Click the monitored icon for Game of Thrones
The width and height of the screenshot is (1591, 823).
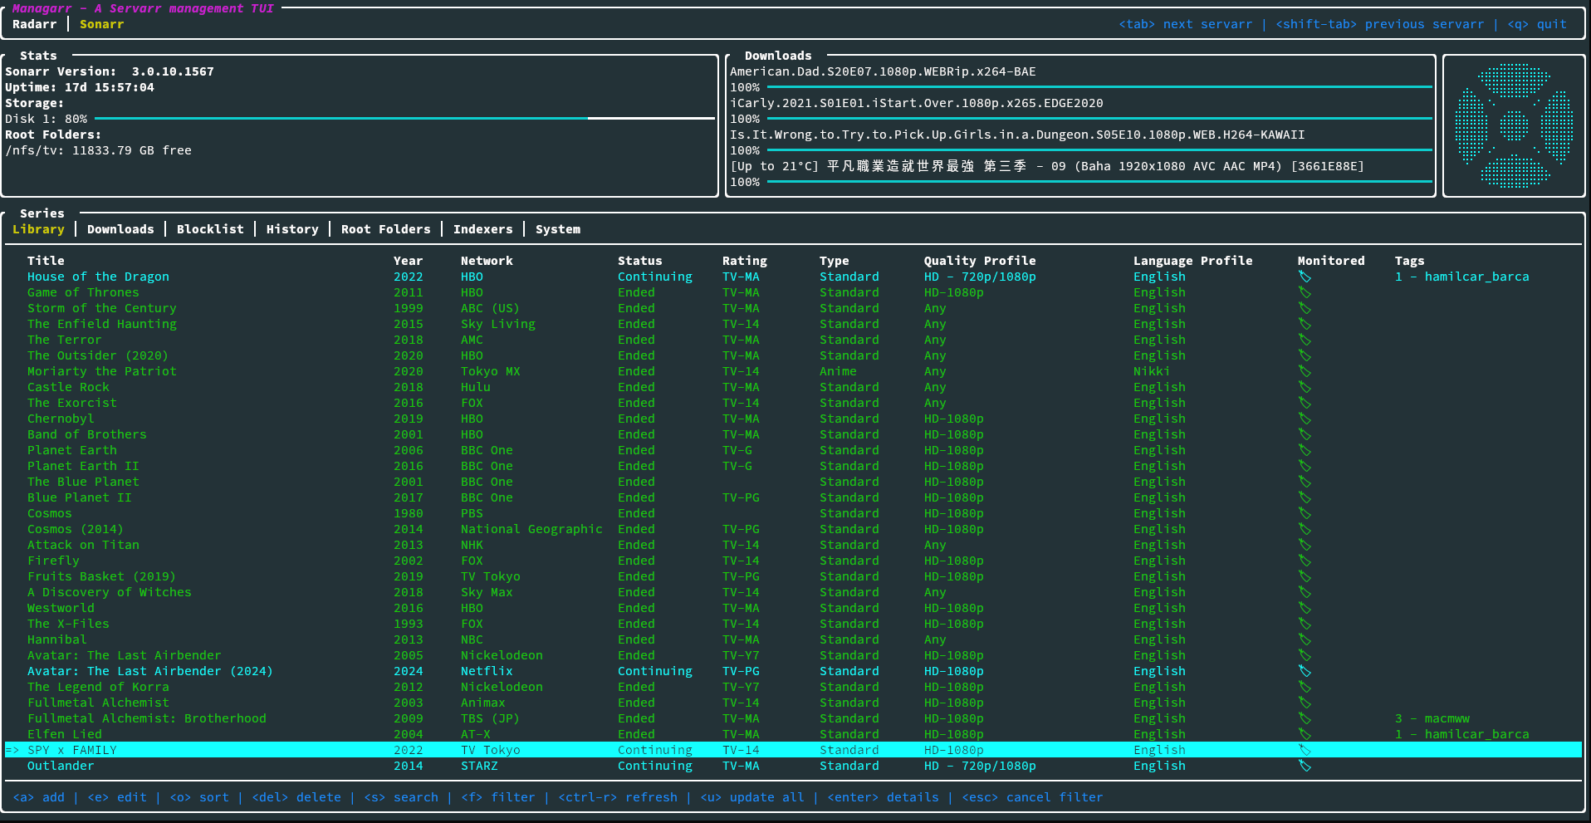click(x=1304, y=292)
